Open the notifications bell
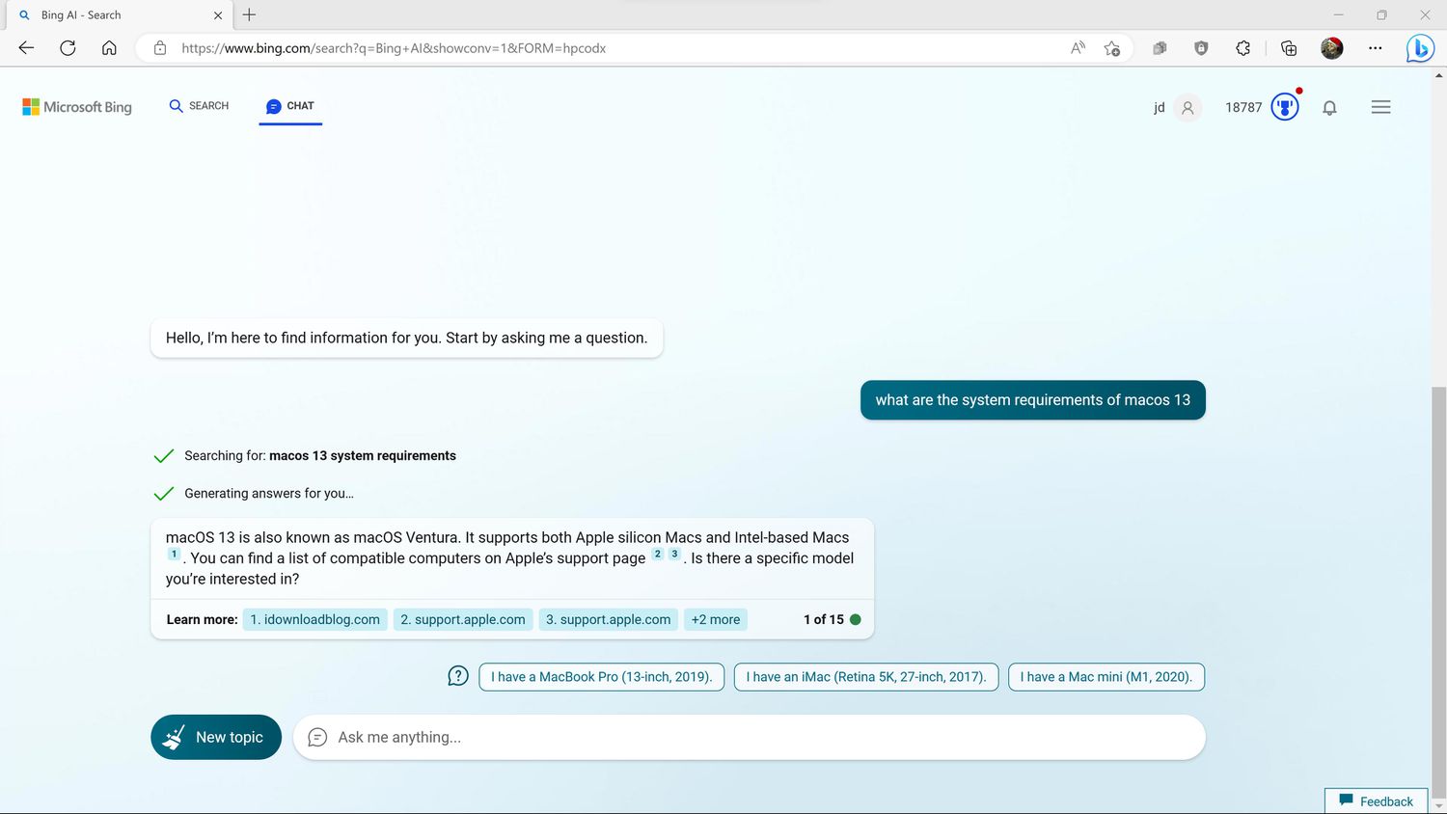The height and width of the screenshot is (814, 1447). point(1329,108)
